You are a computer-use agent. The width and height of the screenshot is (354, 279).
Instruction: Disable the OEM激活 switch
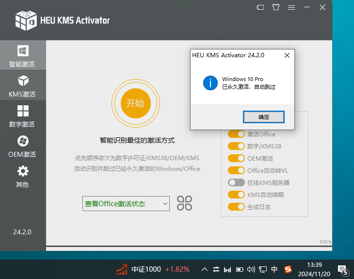236,158
